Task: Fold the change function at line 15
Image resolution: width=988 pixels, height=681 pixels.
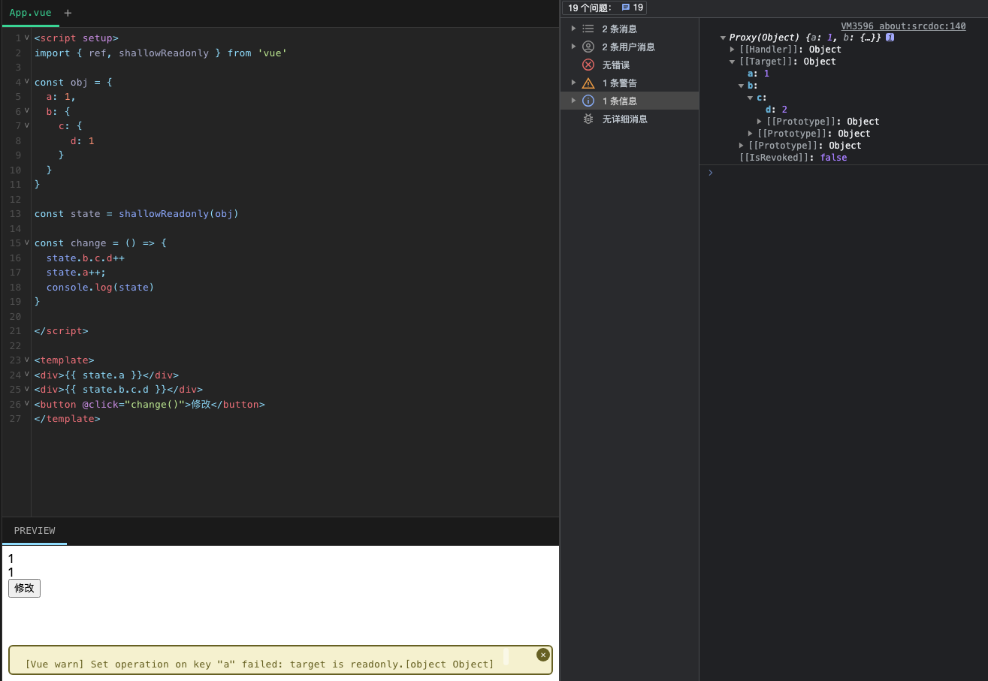Action: tap(27, 243)
